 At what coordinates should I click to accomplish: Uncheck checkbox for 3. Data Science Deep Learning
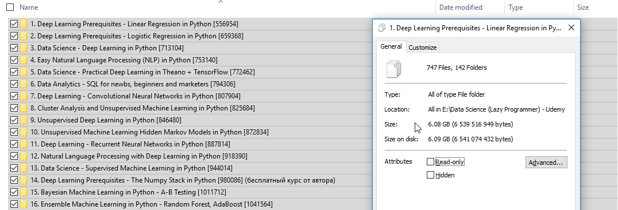[14, 48]
